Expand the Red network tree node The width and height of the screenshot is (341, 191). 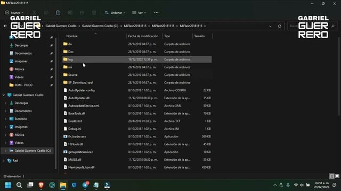coord(4,161)
